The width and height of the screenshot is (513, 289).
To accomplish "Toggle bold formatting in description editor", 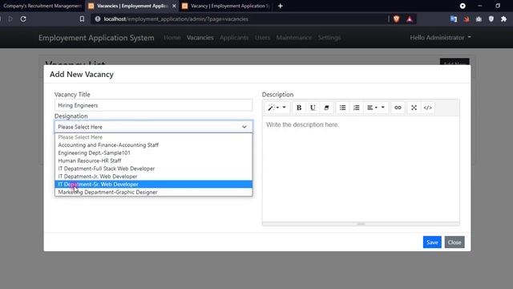I will click(299, 108).
